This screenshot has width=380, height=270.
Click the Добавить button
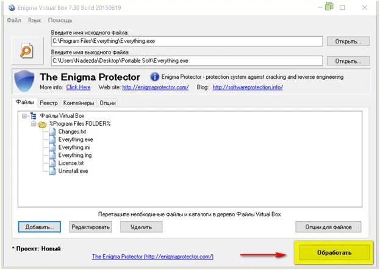click(40, 227)
